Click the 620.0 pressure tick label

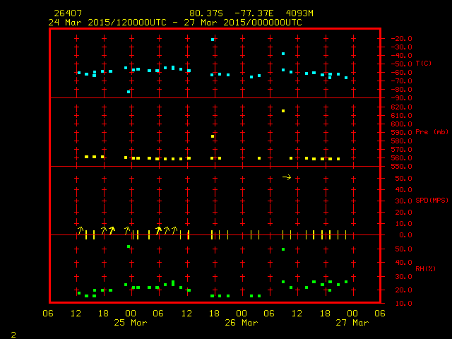pyautogui.click(x=401, y=107)
